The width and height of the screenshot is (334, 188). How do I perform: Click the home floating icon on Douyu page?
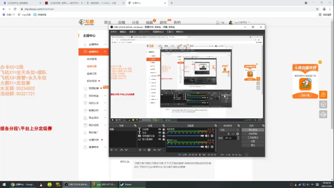tap(323, 104)
